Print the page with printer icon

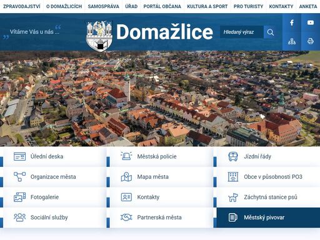[x=311, y=41]
